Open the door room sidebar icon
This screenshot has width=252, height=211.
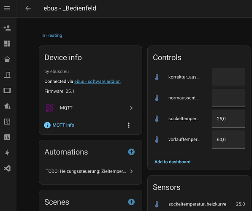click(x=7, y=75)
